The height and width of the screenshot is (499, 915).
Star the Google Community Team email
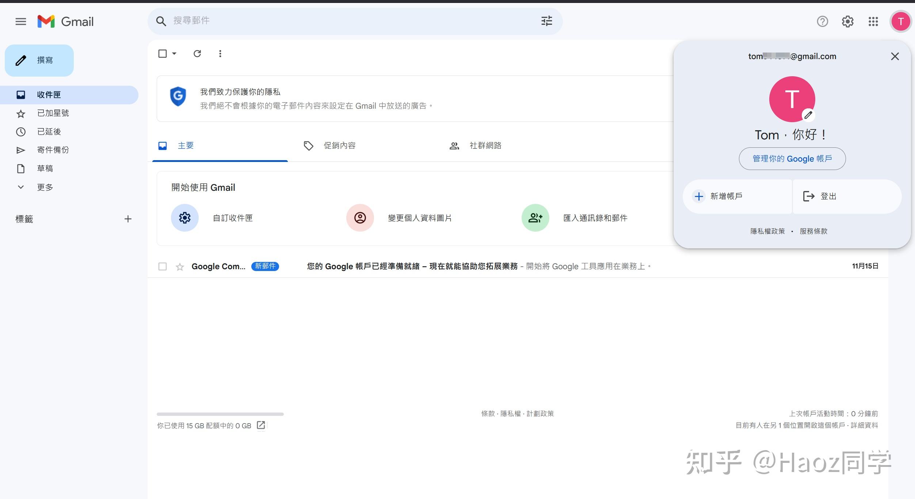[x=180, y=267]
